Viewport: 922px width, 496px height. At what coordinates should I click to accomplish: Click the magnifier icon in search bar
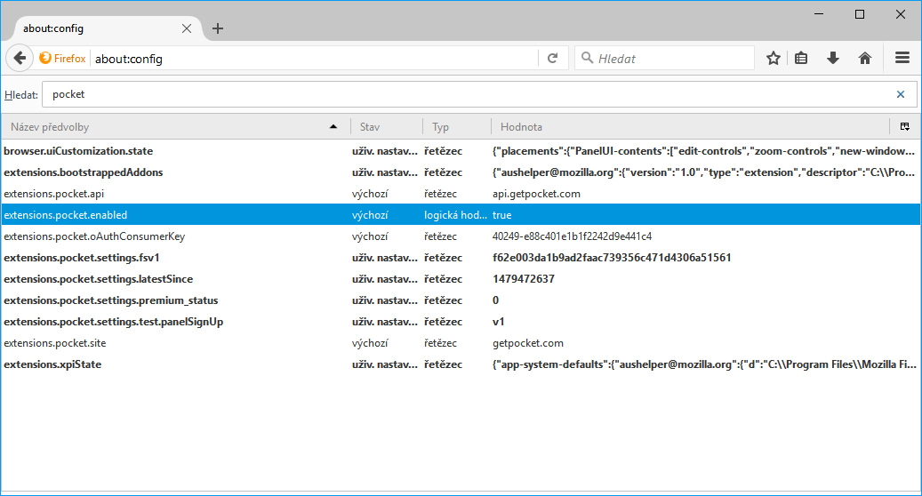pyautogui.click(x=587, y=58)
